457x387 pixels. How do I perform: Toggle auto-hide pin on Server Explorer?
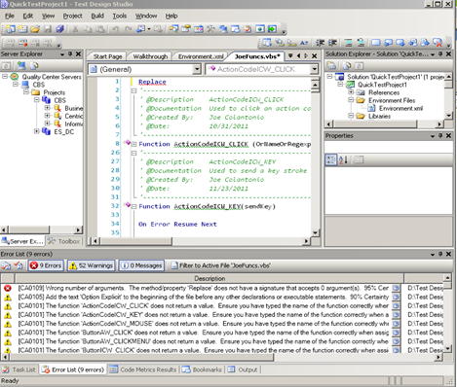coord(70,54)
